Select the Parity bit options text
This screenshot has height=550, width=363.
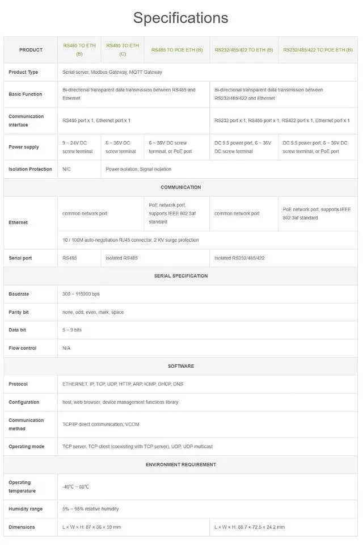tap(93, 312)
